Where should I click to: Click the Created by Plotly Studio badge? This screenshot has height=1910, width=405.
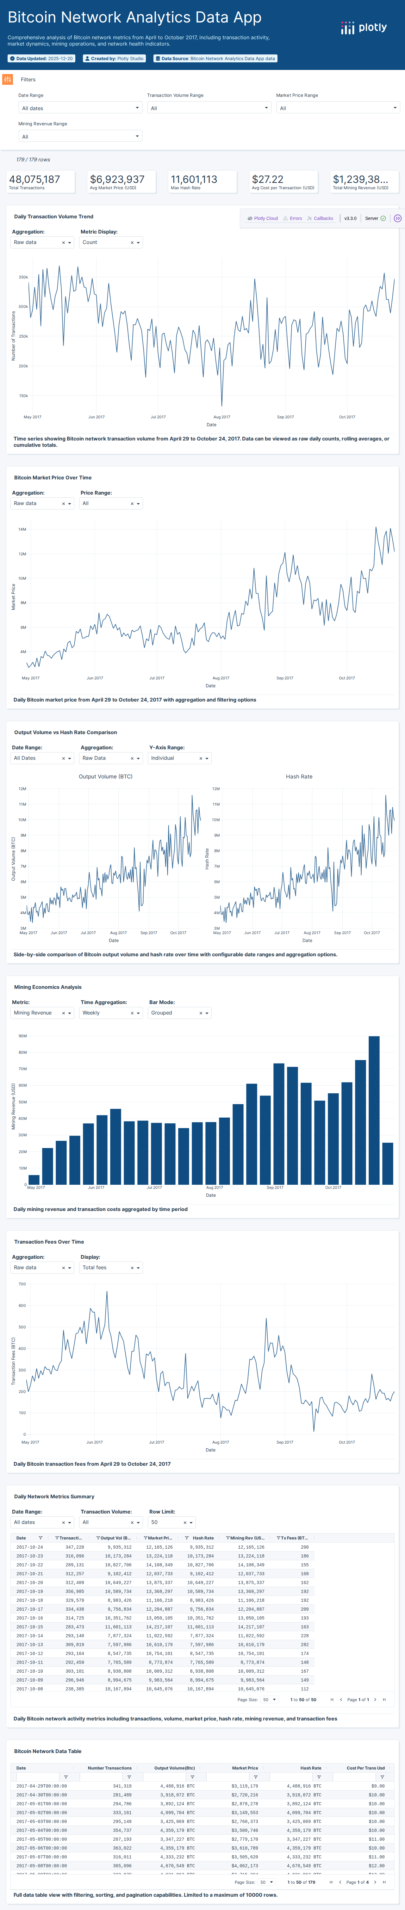tap(114, 59)
